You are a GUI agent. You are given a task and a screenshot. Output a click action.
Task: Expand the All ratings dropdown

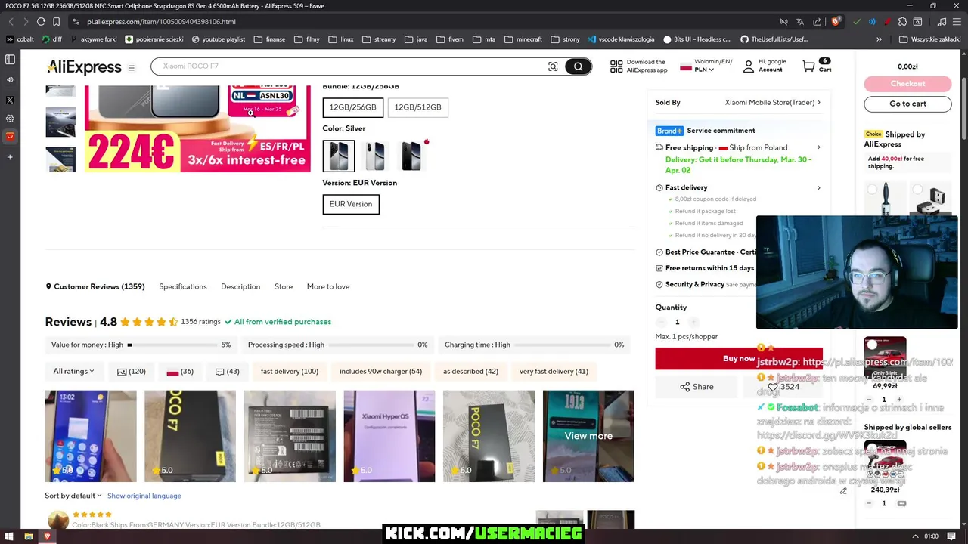pyautogui.click(x=74, y=372)
